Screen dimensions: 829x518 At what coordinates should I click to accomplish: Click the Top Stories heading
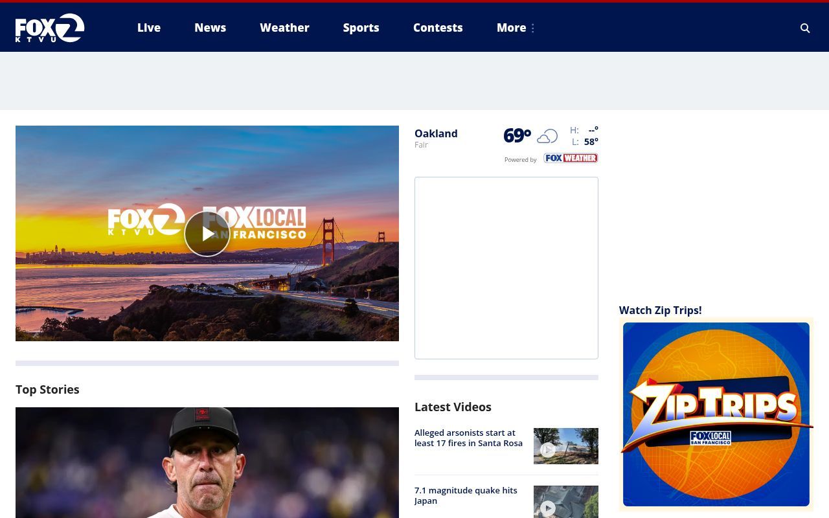tap(47, 389)
